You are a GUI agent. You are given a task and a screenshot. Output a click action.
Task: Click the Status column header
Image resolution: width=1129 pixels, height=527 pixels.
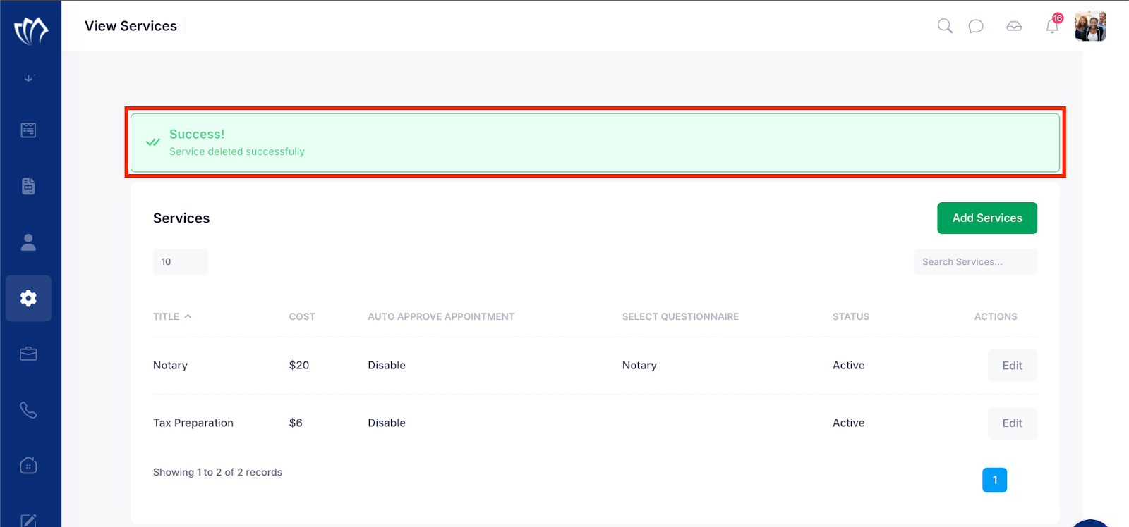point(851,317)
